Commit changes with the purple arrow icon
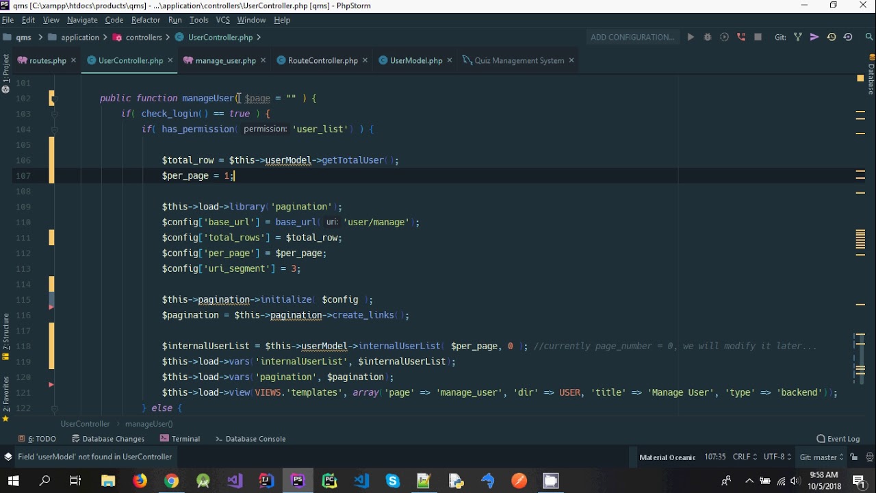Viewport: 876px width, 493px height. (x=814, y=37)
